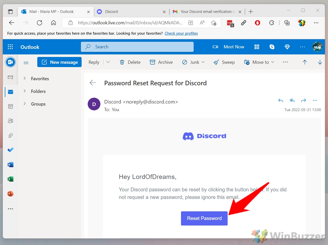Open Skype from the Outlook header
The width and height of the screenshot is (328, 245).
tap(272, 47)
